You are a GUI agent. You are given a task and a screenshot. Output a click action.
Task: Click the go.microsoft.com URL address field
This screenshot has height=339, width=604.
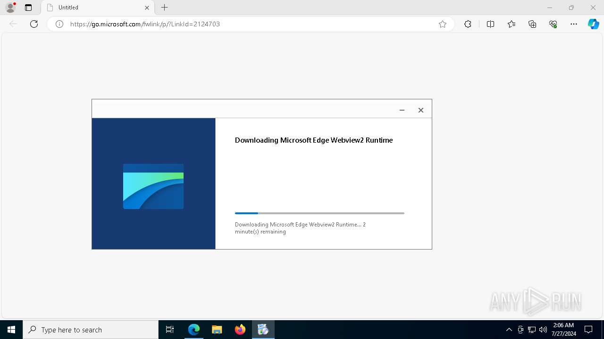250,24
